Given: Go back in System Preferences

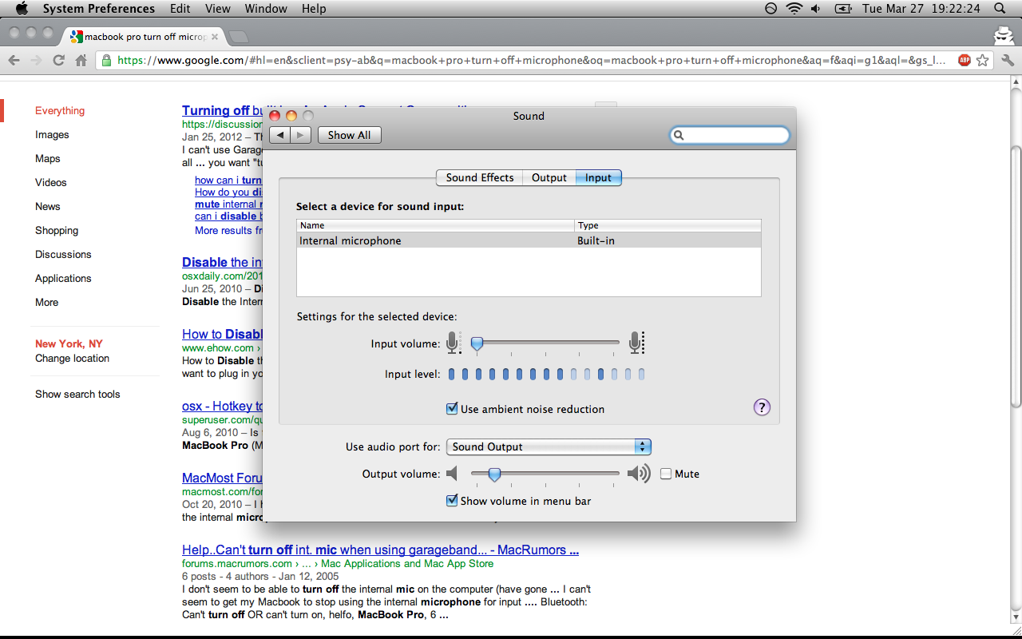Looking at the screenshot, I should 280,135.
